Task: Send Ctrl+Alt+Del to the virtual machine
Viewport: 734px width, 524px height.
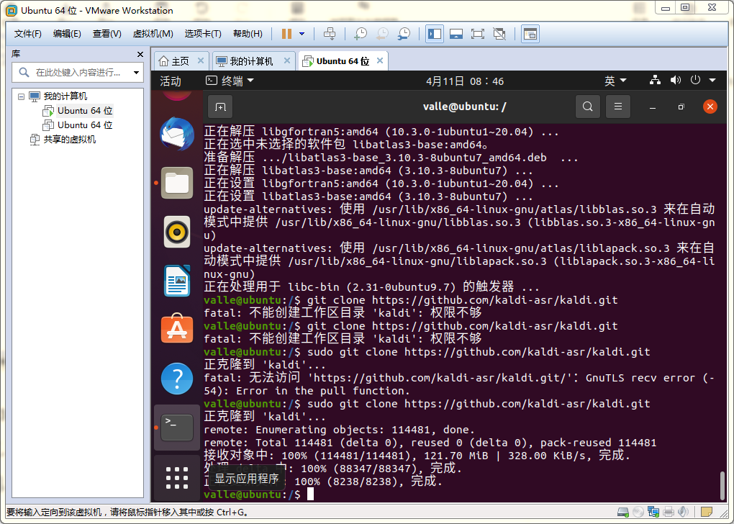Action: point(330,34)
